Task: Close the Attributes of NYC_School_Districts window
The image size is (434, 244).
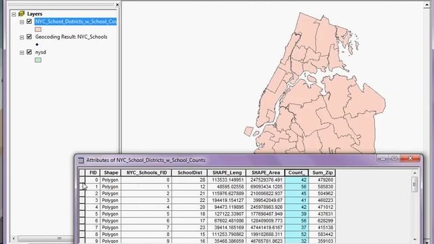Action: tap(410, 159)
